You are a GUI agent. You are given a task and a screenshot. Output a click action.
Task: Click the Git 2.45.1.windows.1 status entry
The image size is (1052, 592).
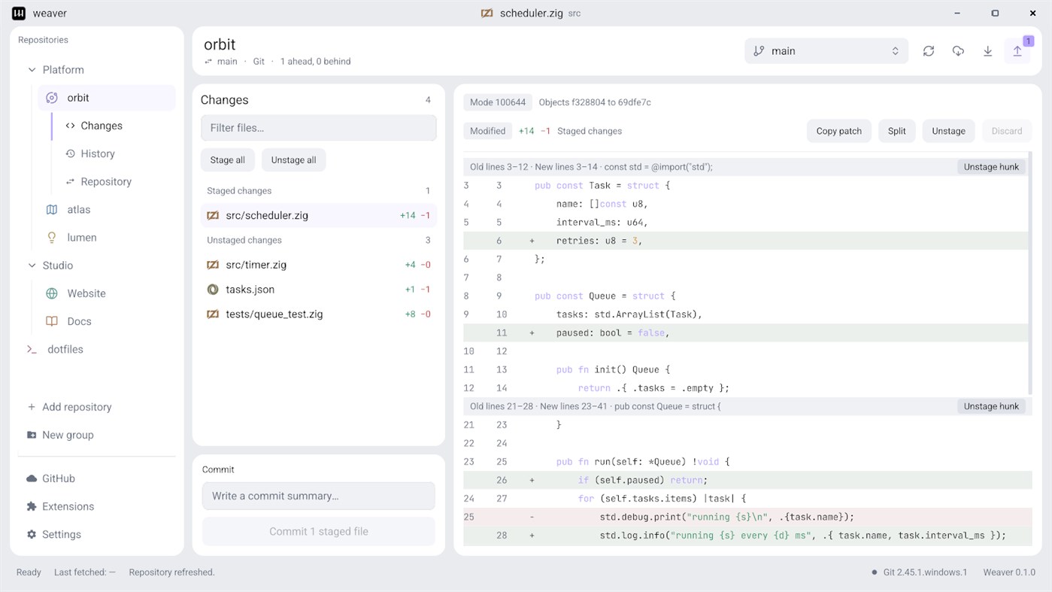[918, 572]
